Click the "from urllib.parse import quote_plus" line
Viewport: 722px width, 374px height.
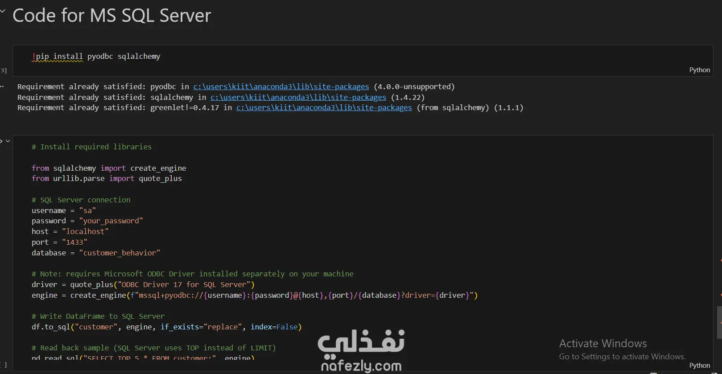[x=107, y=178]
